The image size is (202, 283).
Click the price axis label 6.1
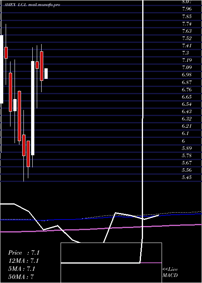click(185, 133)
